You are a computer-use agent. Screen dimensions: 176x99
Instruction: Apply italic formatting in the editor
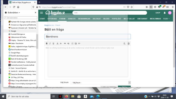[x=50, y=43]
